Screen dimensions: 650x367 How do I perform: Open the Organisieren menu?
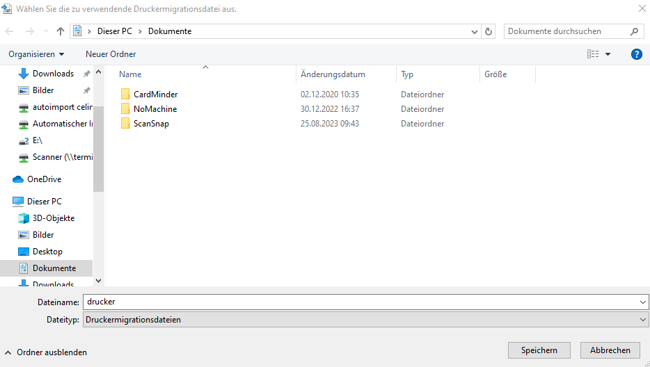(36, 54)
